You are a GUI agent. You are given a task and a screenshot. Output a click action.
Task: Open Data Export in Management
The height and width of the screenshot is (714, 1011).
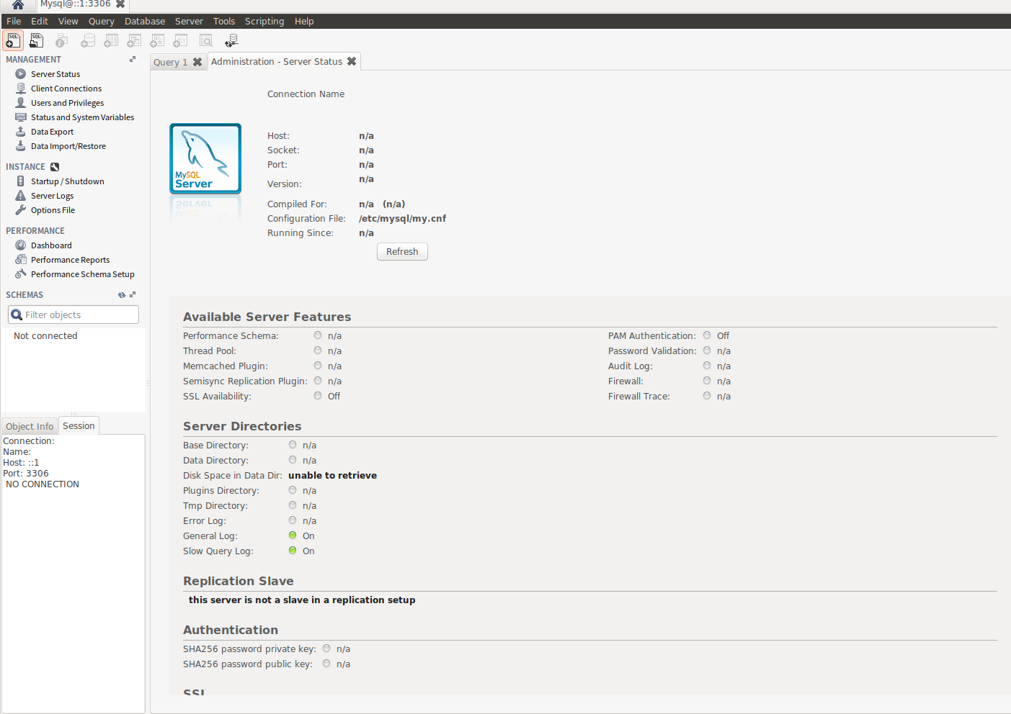tap(52, 132)
